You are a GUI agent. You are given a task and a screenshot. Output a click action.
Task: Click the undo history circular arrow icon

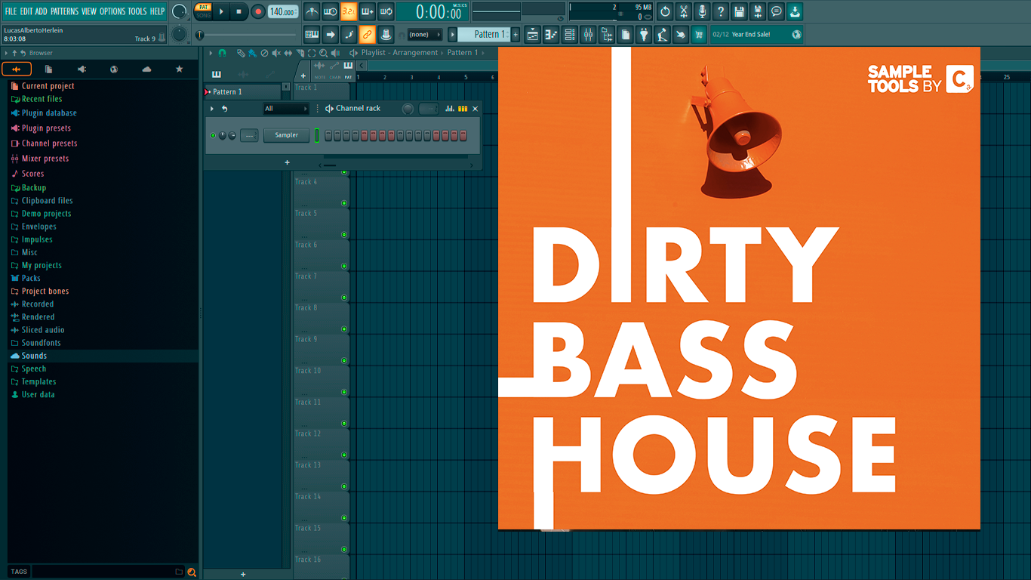[x=665, y=11]
